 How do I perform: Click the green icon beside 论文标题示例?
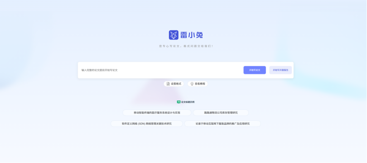[179, 102]
